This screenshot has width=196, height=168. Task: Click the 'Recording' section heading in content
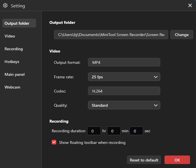tap(59, 121)
